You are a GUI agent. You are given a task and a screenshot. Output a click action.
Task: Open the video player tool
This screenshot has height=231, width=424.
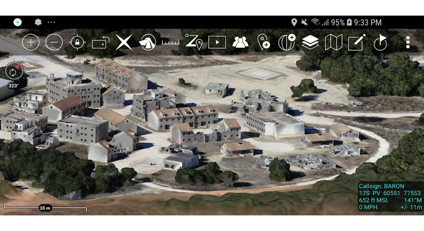(217, 42)
